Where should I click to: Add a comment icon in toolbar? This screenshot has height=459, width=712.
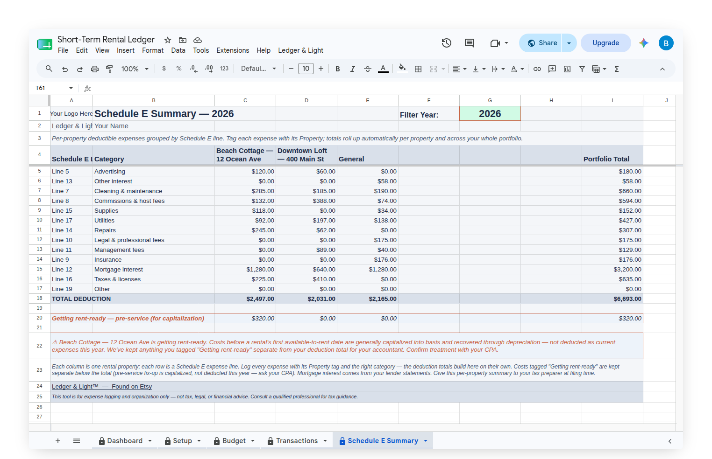pyautogui.click(x=552, y=69)
